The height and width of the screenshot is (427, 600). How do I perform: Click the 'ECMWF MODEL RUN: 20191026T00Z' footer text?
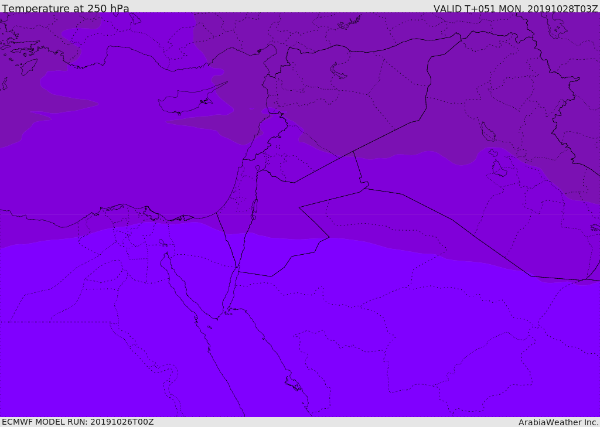coord(78,422)
